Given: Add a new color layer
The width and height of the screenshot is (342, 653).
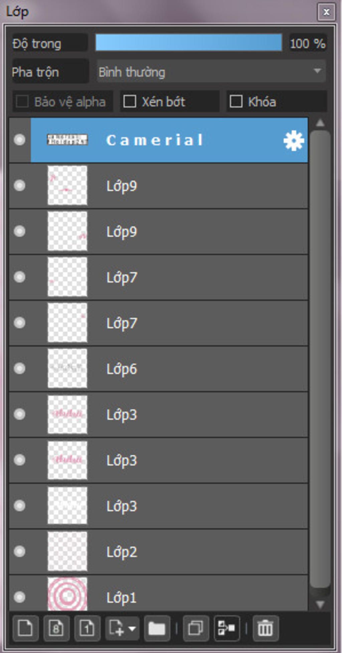Looking at the screenshot, I should 25,629.
